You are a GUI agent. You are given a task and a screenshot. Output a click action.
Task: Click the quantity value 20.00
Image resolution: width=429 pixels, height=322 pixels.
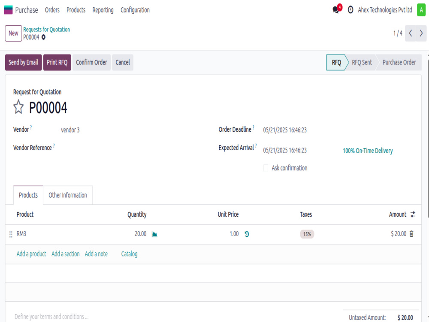(141, 234)
